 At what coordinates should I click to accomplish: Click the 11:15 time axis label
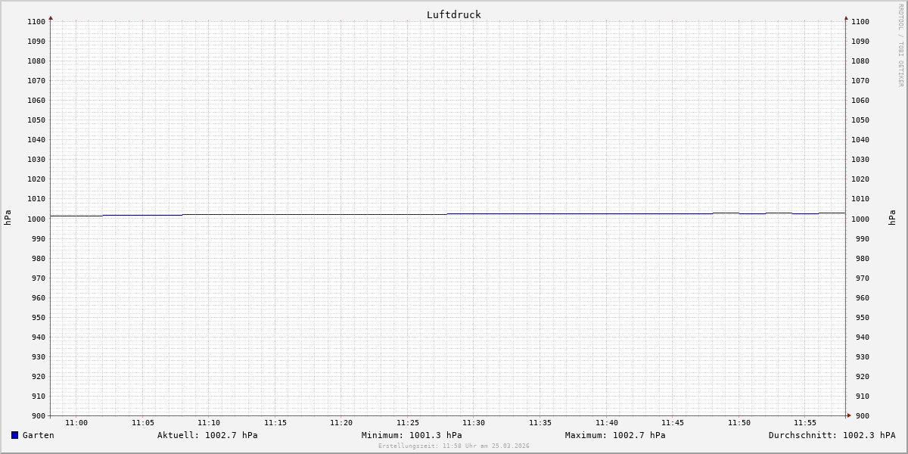(x=275, y=423)
